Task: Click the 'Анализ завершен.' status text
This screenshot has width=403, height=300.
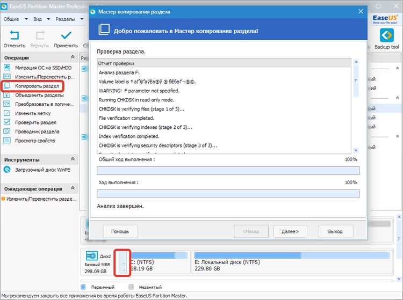Action: coord(120,206)
